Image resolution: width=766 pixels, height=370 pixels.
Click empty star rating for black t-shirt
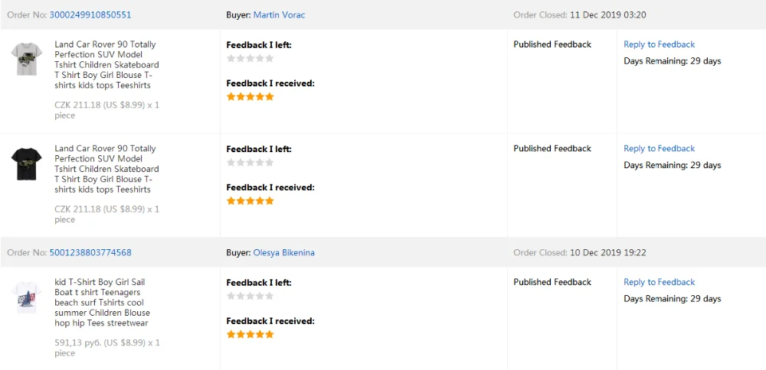[250, 162]
